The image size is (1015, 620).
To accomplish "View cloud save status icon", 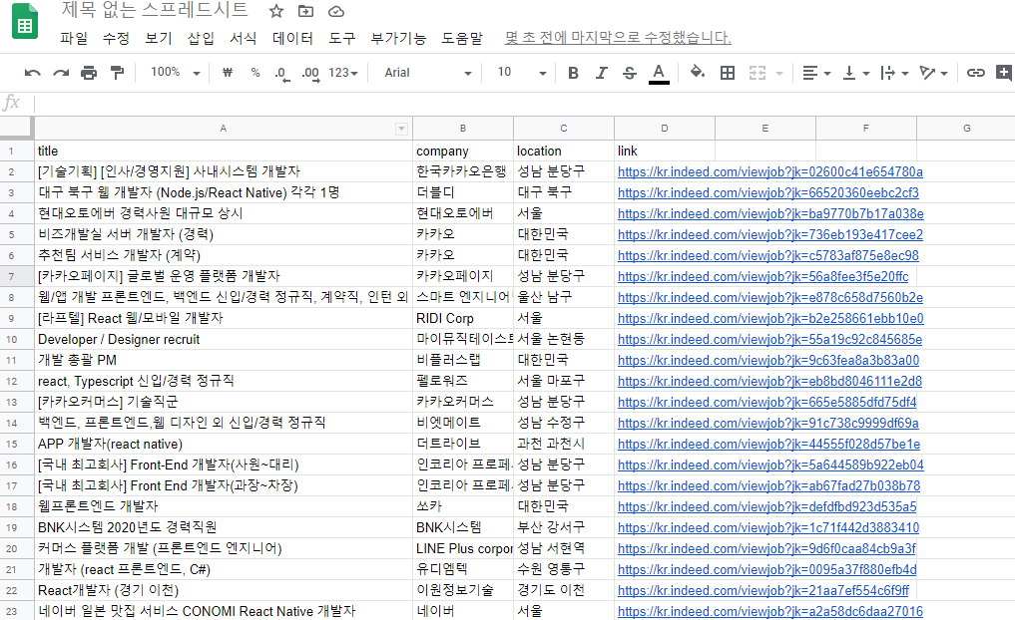I will point(336,11).
